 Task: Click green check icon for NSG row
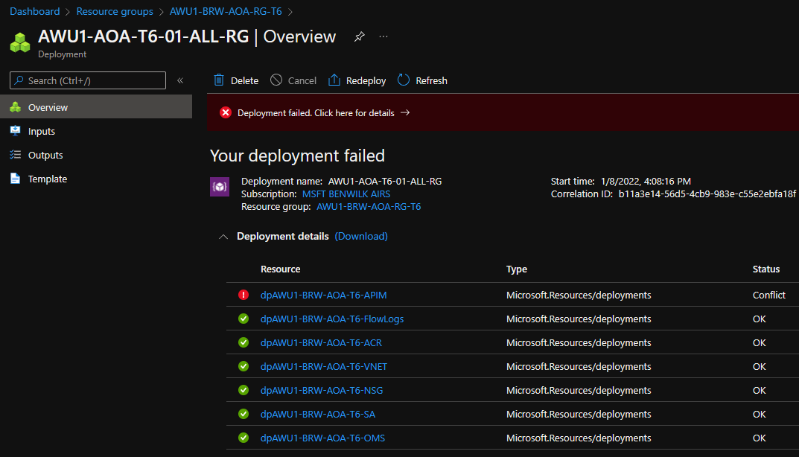(x=243, y=390)
